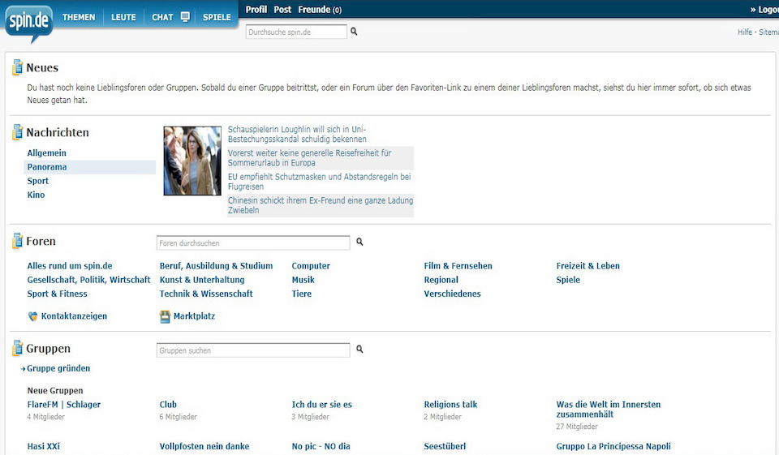Open Freunde (0) in top bar
The width and height of the screenshot is (779, 455).
320,10
